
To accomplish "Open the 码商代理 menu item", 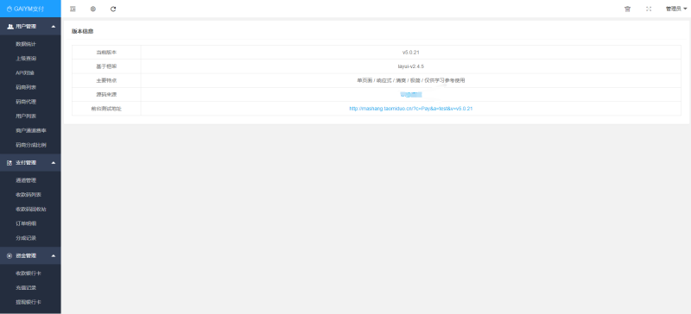I will point(26,102).
